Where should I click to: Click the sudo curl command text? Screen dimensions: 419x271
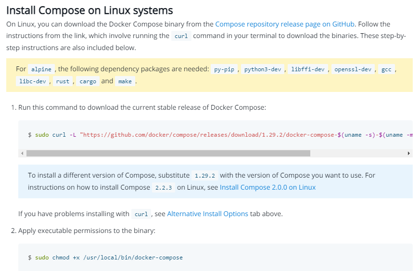[220, 135]
